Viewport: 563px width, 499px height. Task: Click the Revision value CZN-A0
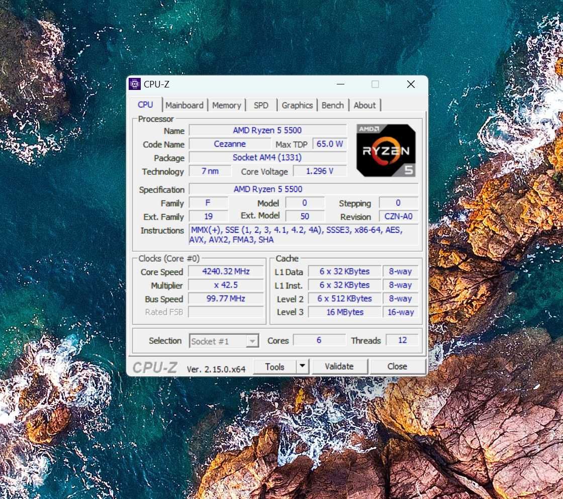pos(399,217)
